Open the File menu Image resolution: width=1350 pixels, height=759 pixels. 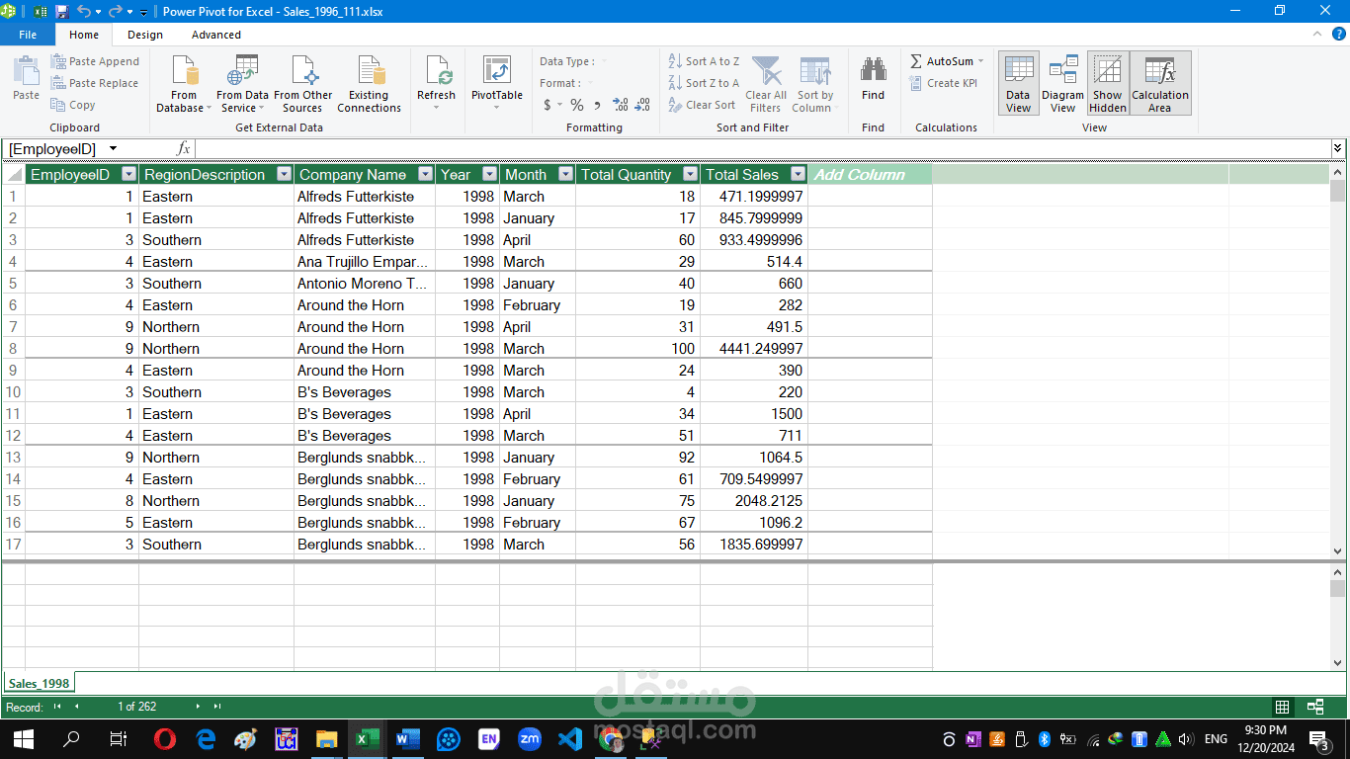(28, 35)
